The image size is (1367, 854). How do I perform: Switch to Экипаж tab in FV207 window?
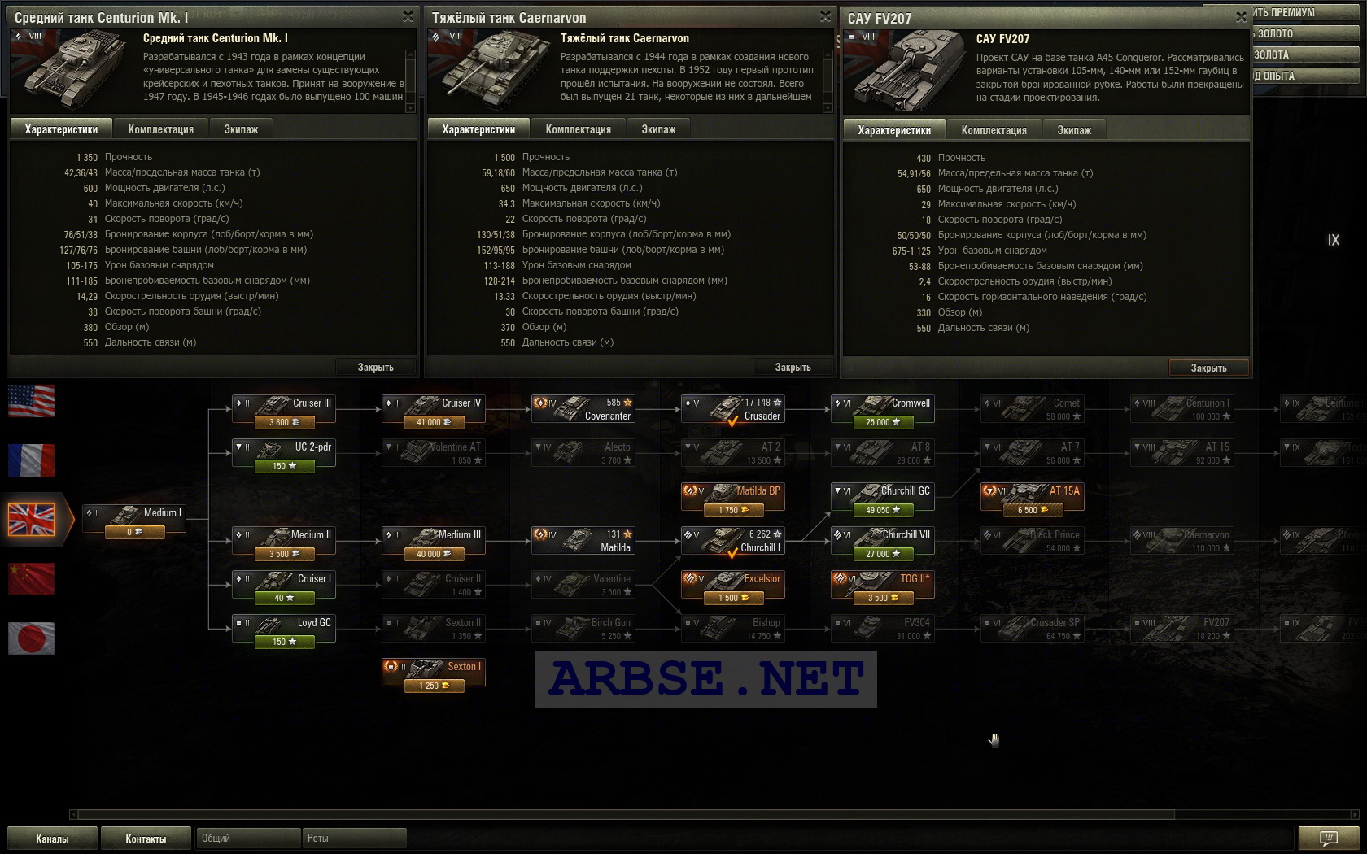[1074, 130]
